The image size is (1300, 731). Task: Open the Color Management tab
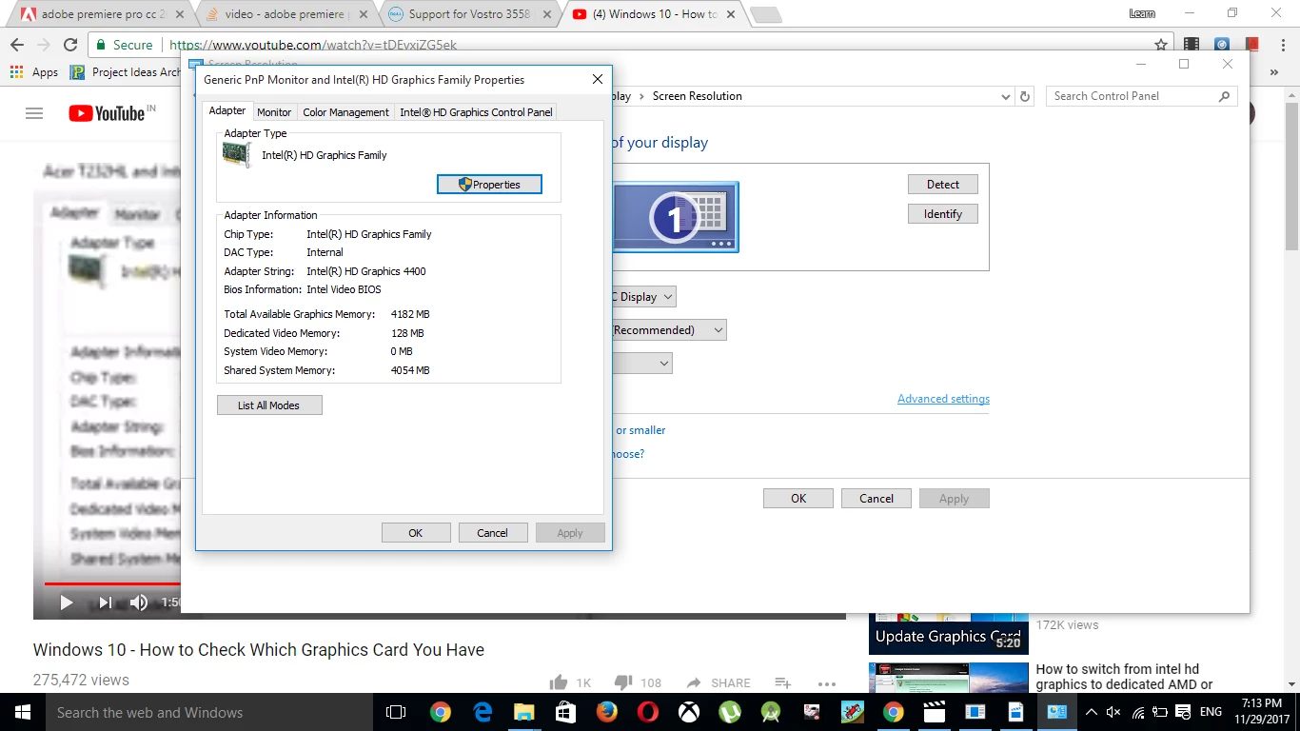point(345,112)
